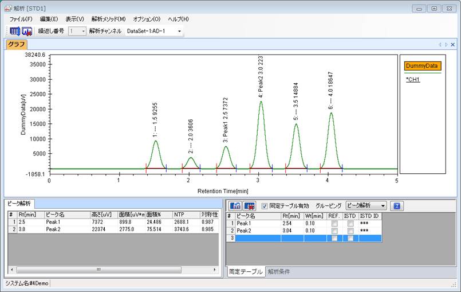The image size is (461, 292).
Task: Click the chart icon in main toolbar
Action: click(27, 31)
